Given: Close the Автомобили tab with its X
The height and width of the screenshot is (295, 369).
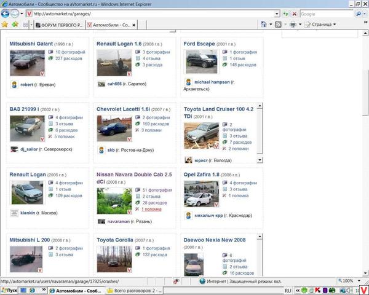Looking at the screenshot, I should coord(133,25).
